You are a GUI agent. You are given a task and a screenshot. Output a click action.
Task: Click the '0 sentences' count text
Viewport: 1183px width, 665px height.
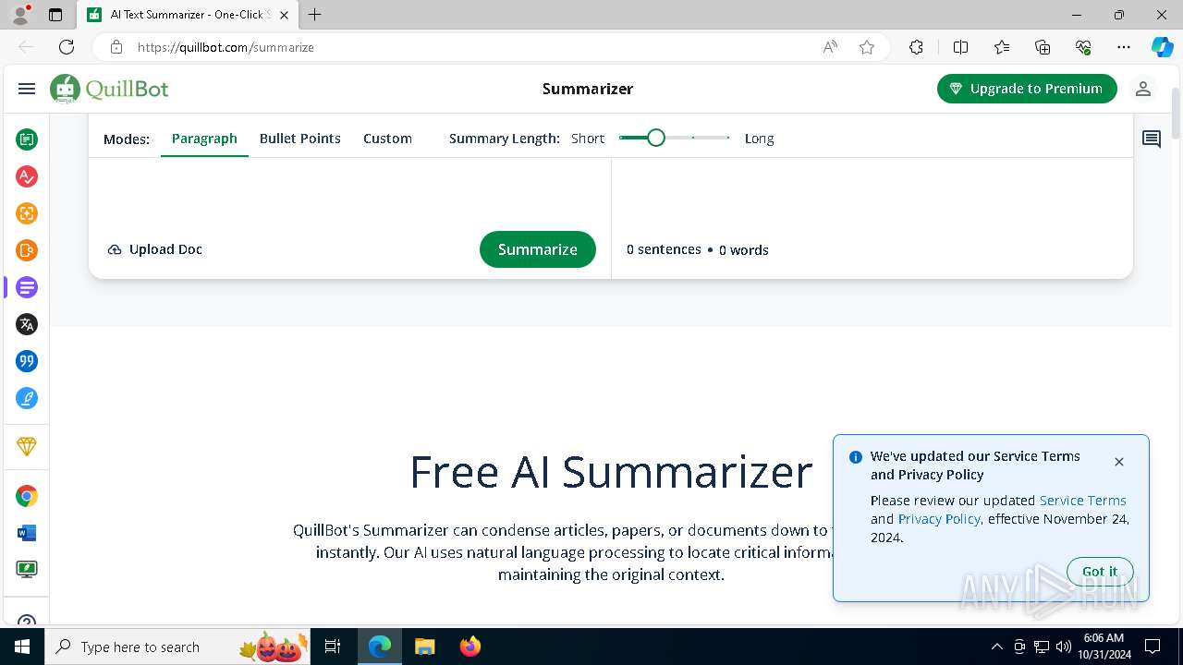(664, 249)
